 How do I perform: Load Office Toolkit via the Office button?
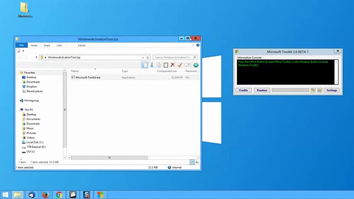tap(313, 90)
